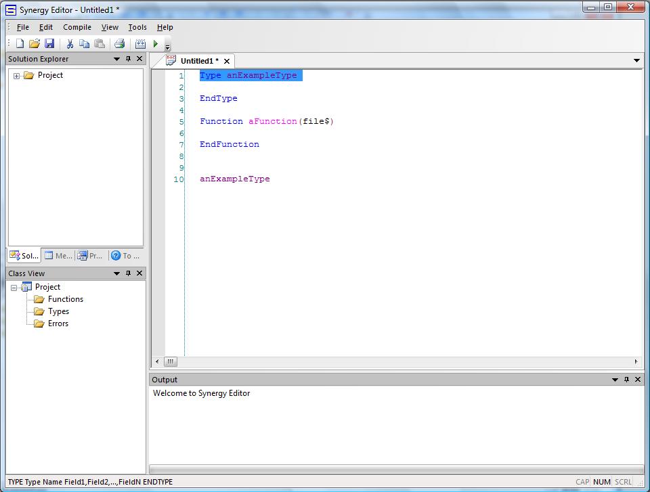Click the highlighted 'Type anExampleType' code line
The image size is (650, 492).
click(251, 75)
